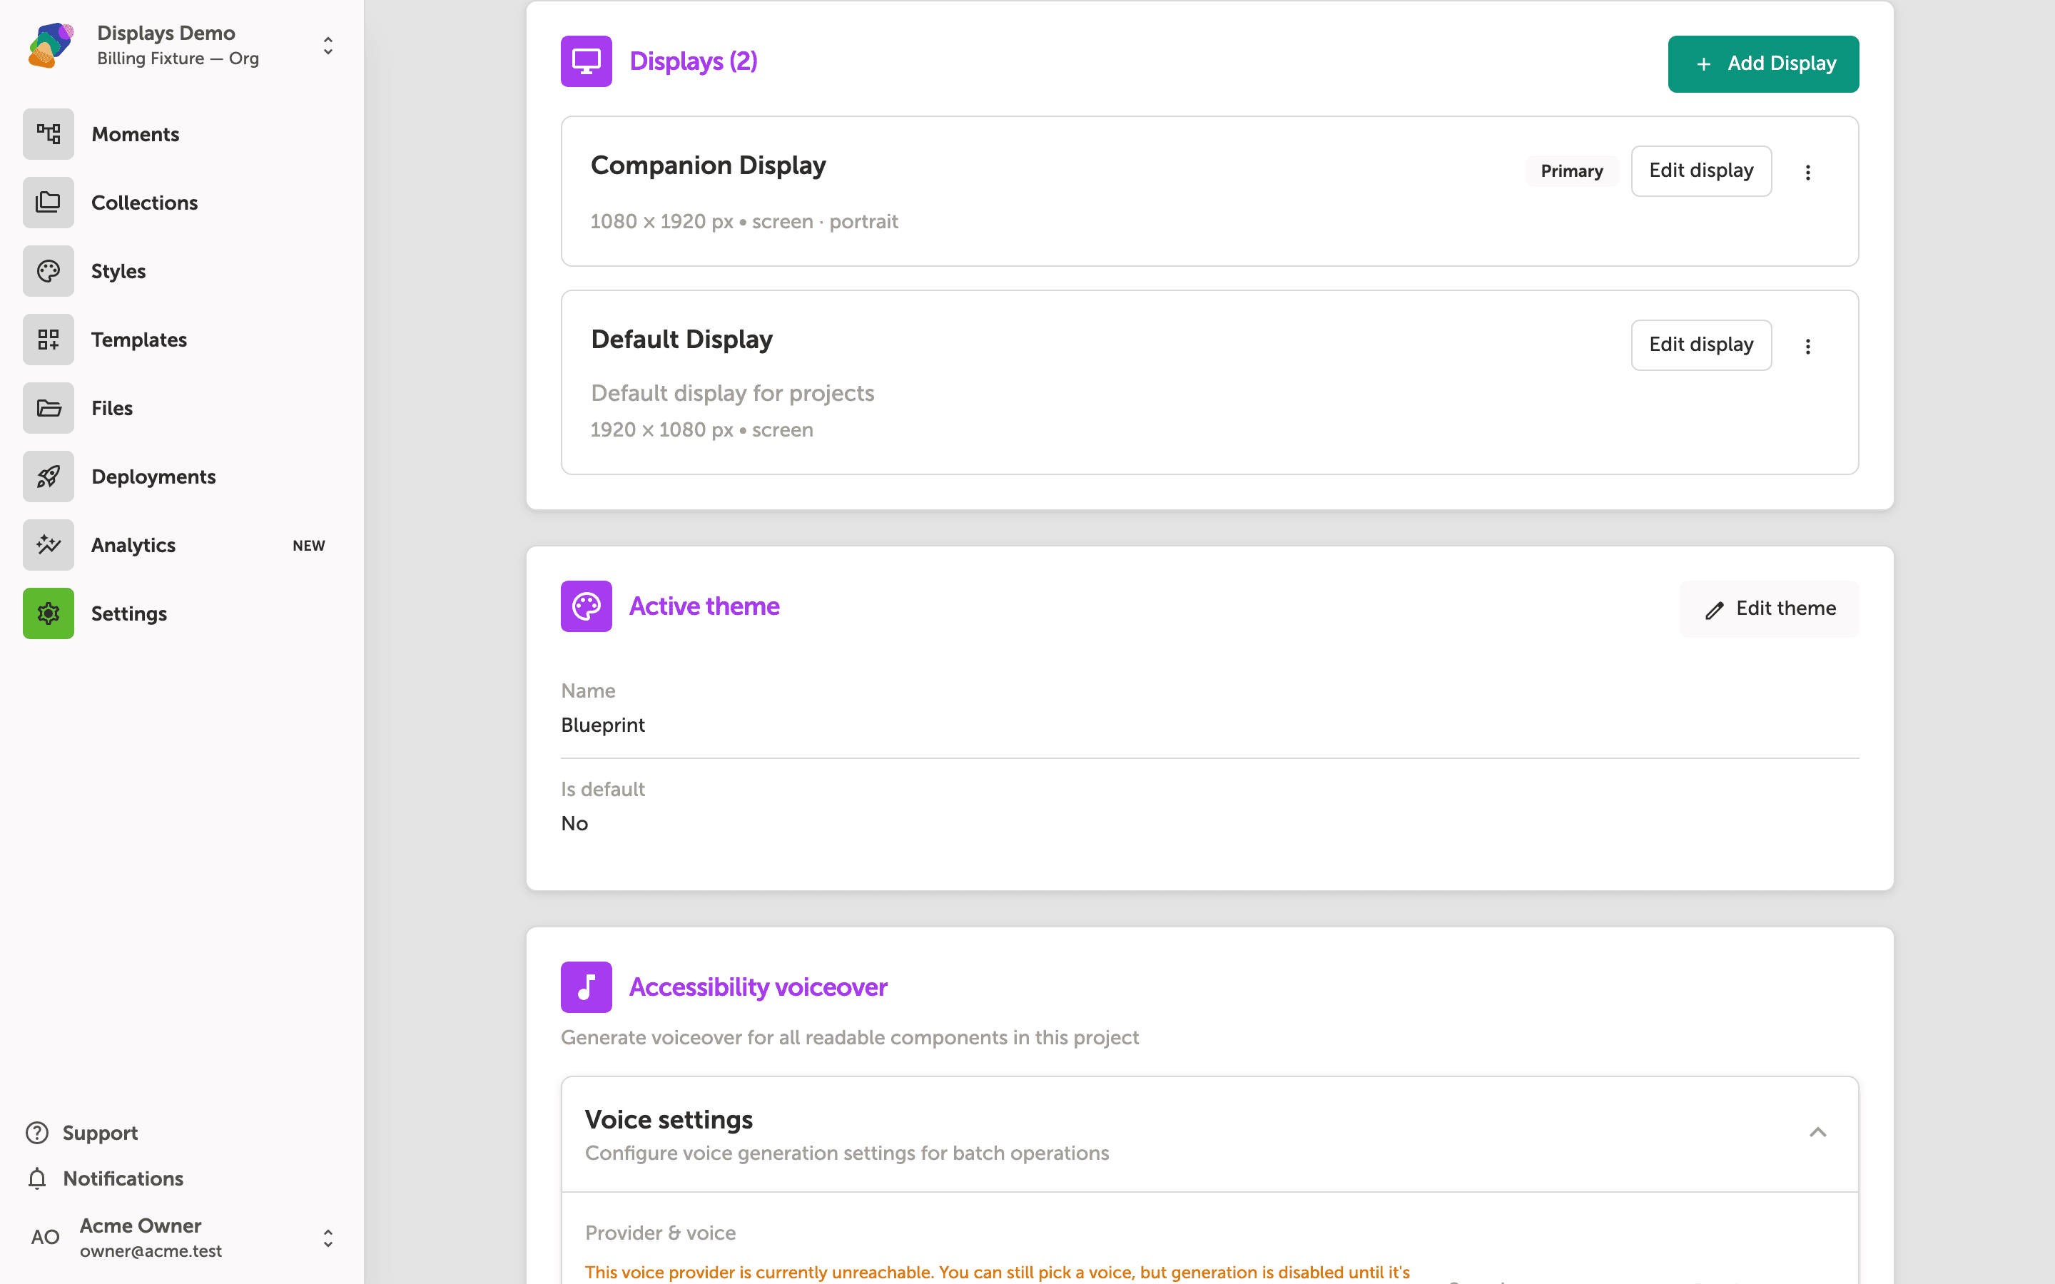Click the Blueprint theme name value

(x=603, y=725)
